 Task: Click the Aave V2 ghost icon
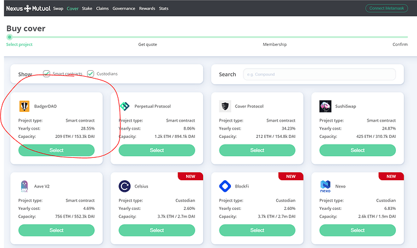tap(24, 186)
